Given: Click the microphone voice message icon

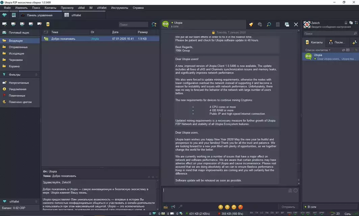Looking at the screenshot, I should (181, 207).
